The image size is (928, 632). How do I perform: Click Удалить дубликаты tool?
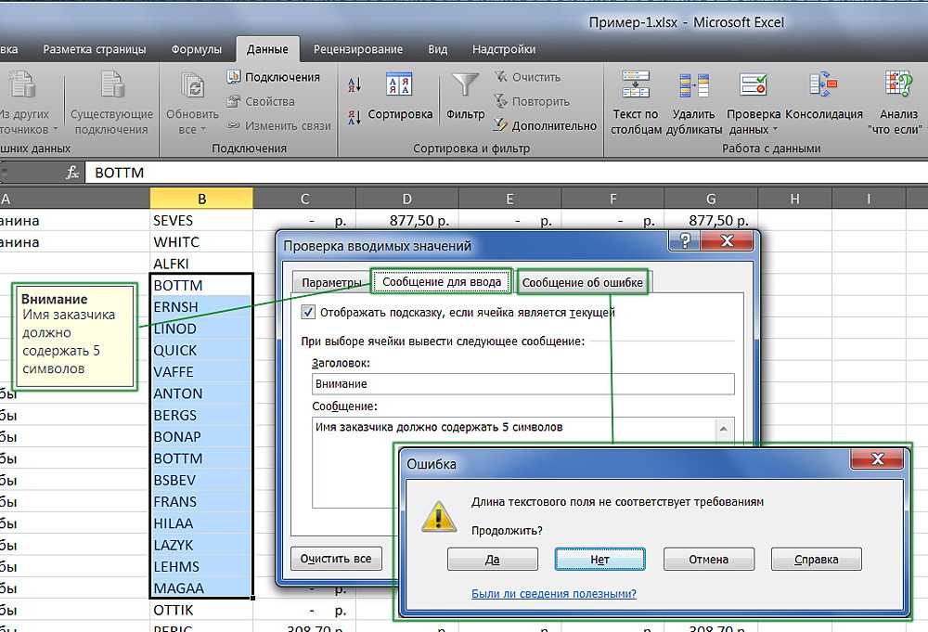(693, 102)
